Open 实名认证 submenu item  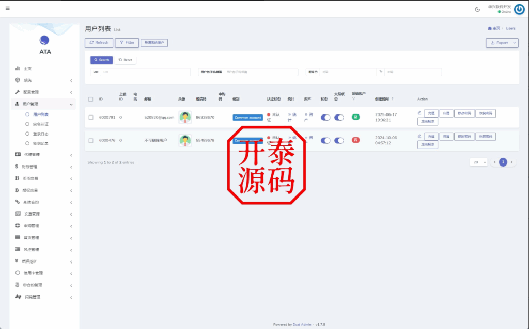tap(40, 124)
